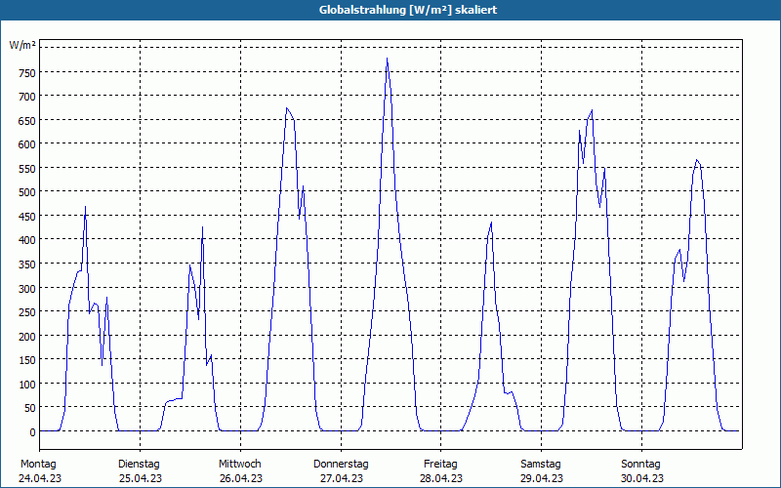Image resolution: width=781 pixels, height=488 pixels.
Task: Click Tuesday's radiation spike near 425 W/m²
Action: 202,227
